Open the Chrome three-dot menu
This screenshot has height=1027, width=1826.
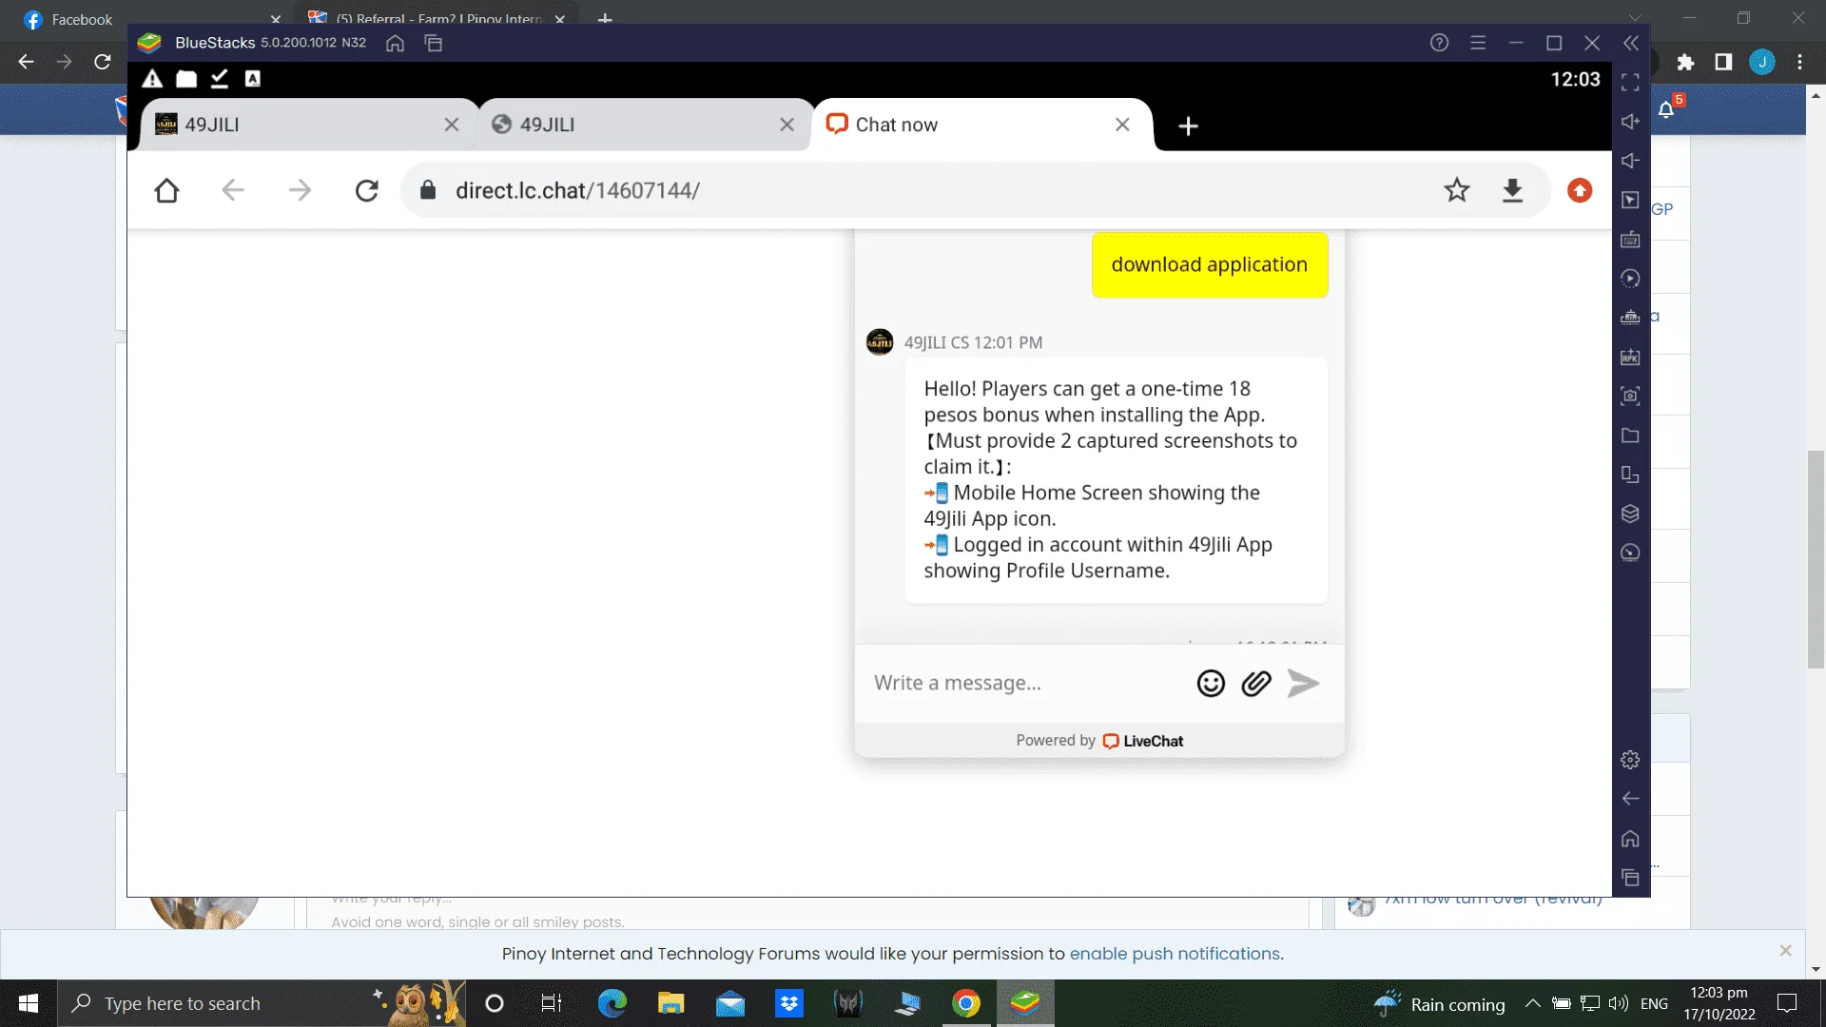tap(1799, 62)
